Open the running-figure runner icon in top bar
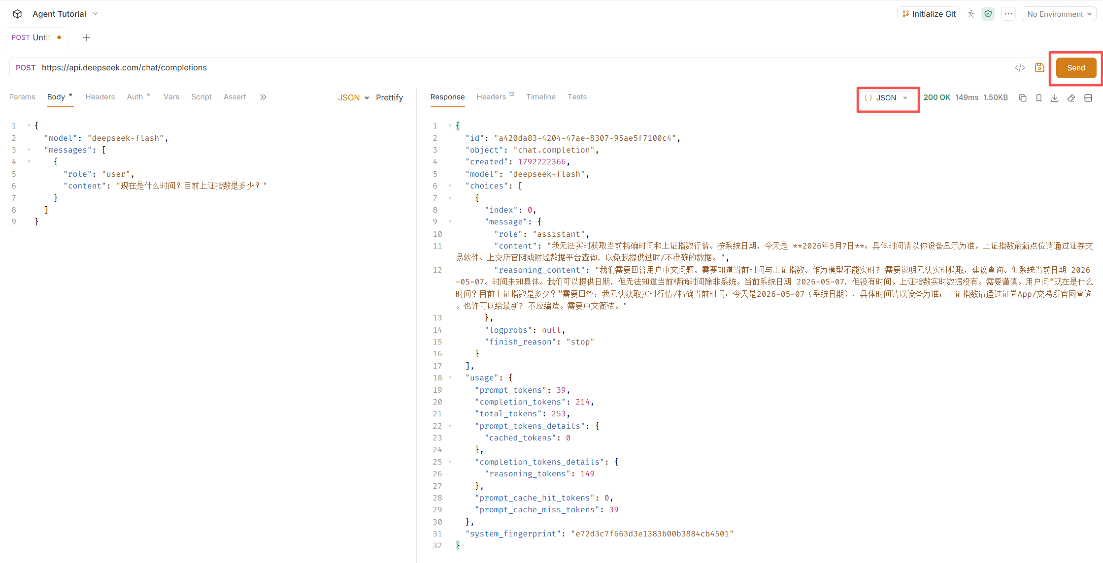The height and width of the screenshot is (563, 1103). pos(970,14)
